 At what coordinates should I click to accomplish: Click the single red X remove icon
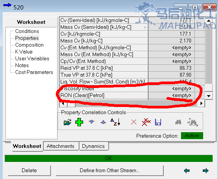point(134,122)
